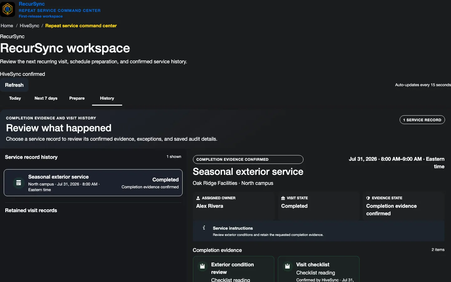Click the clipboard icon on Visit checklist card
The image size is (451, 282).
click(287, 266)
